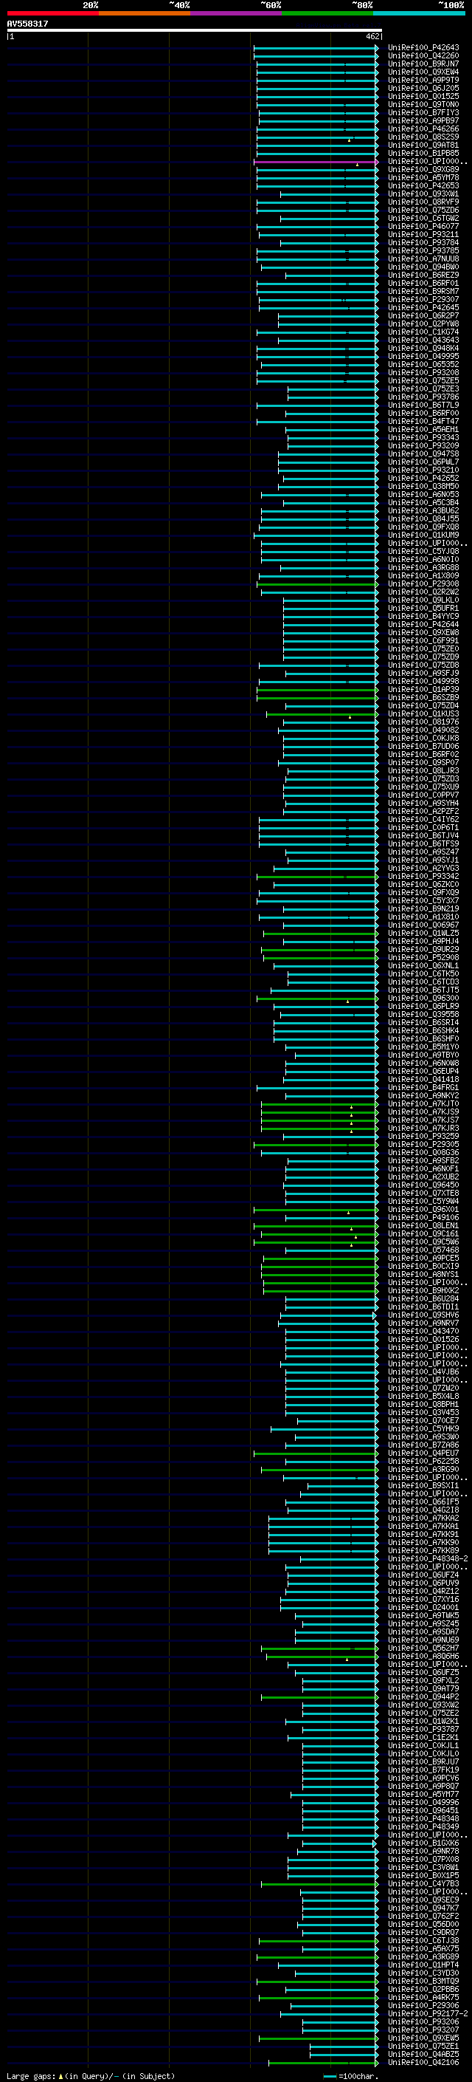Viewport: 472px width, 2082px height.
Task: Select the query name AV558317
Action: [x=27, y=24]
